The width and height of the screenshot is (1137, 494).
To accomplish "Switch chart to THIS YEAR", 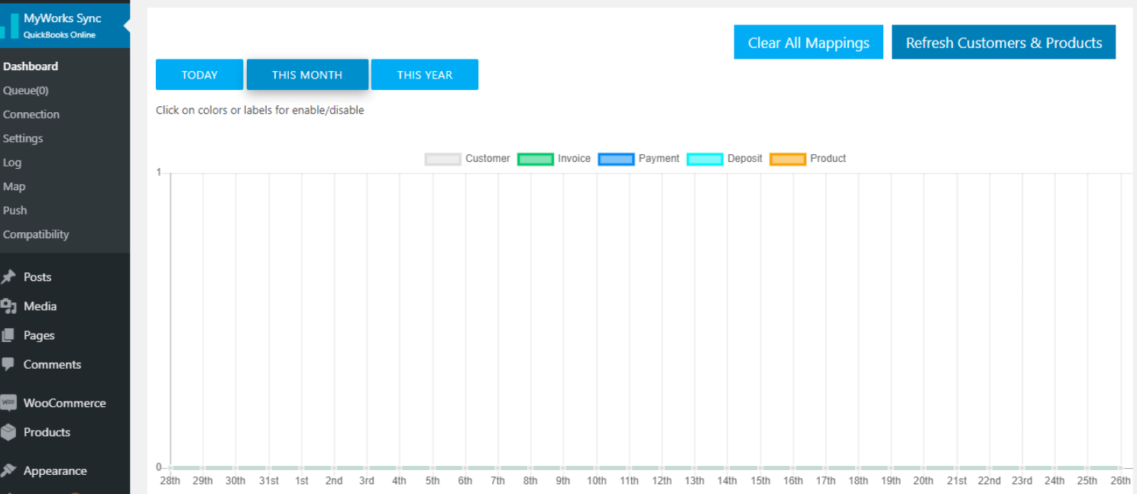I will pos(425,75).
